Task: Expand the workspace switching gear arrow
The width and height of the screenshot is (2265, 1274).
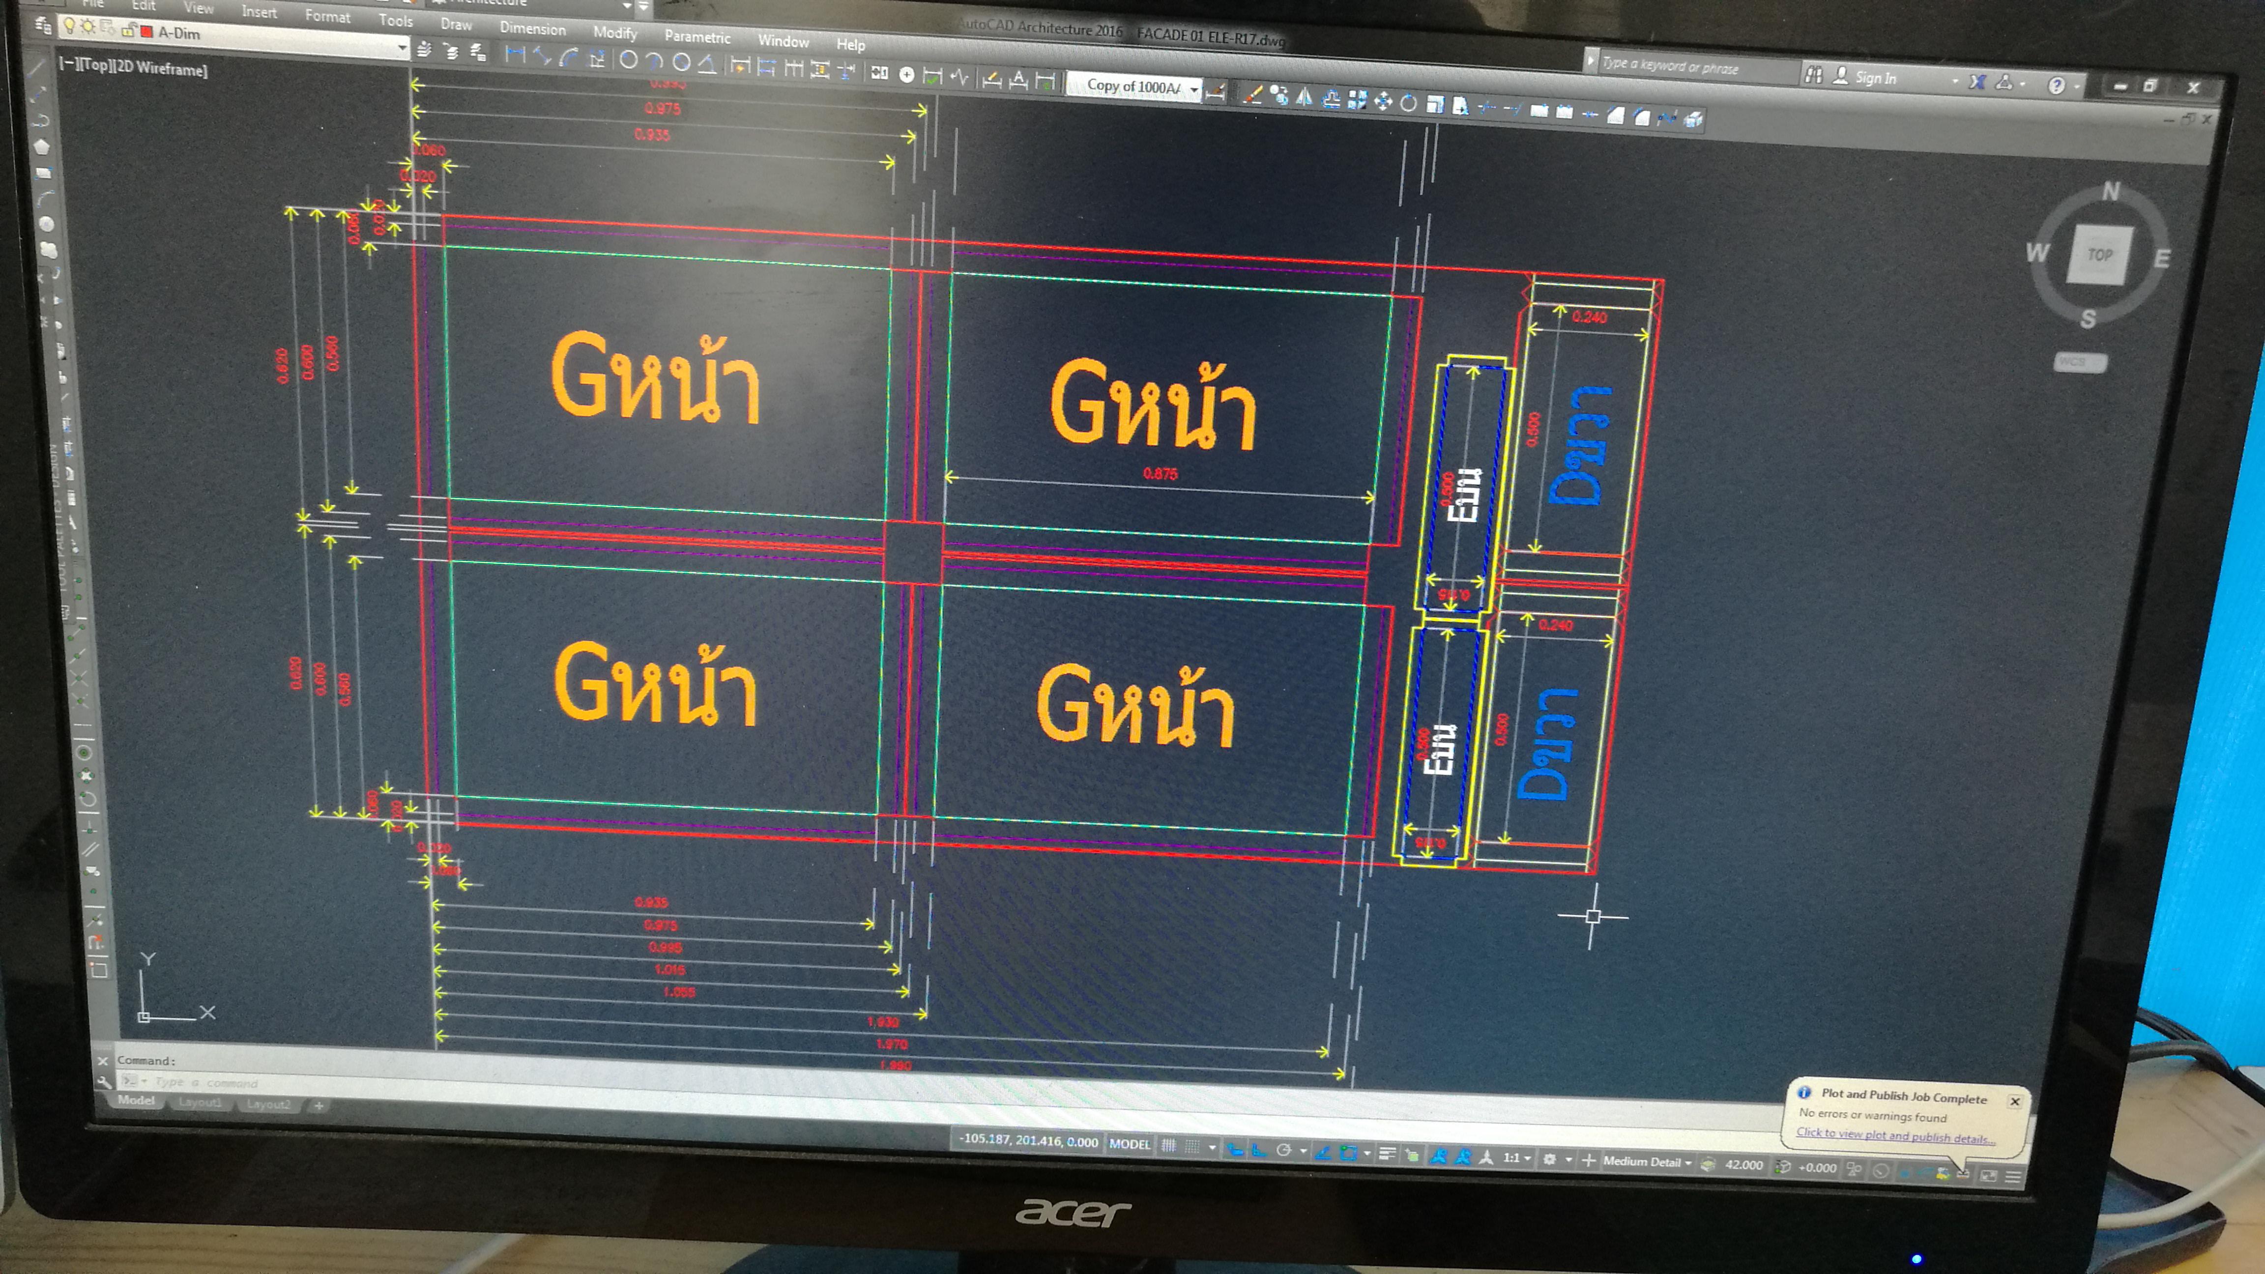Action: pos(1568,1160)
